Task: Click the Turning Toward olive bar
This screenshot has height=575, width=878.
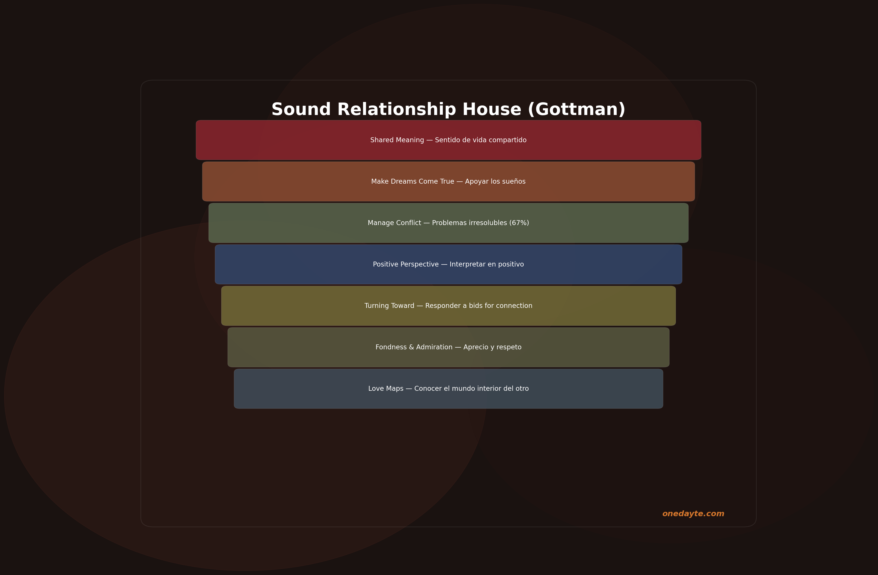Action: (x=448, y=305)
